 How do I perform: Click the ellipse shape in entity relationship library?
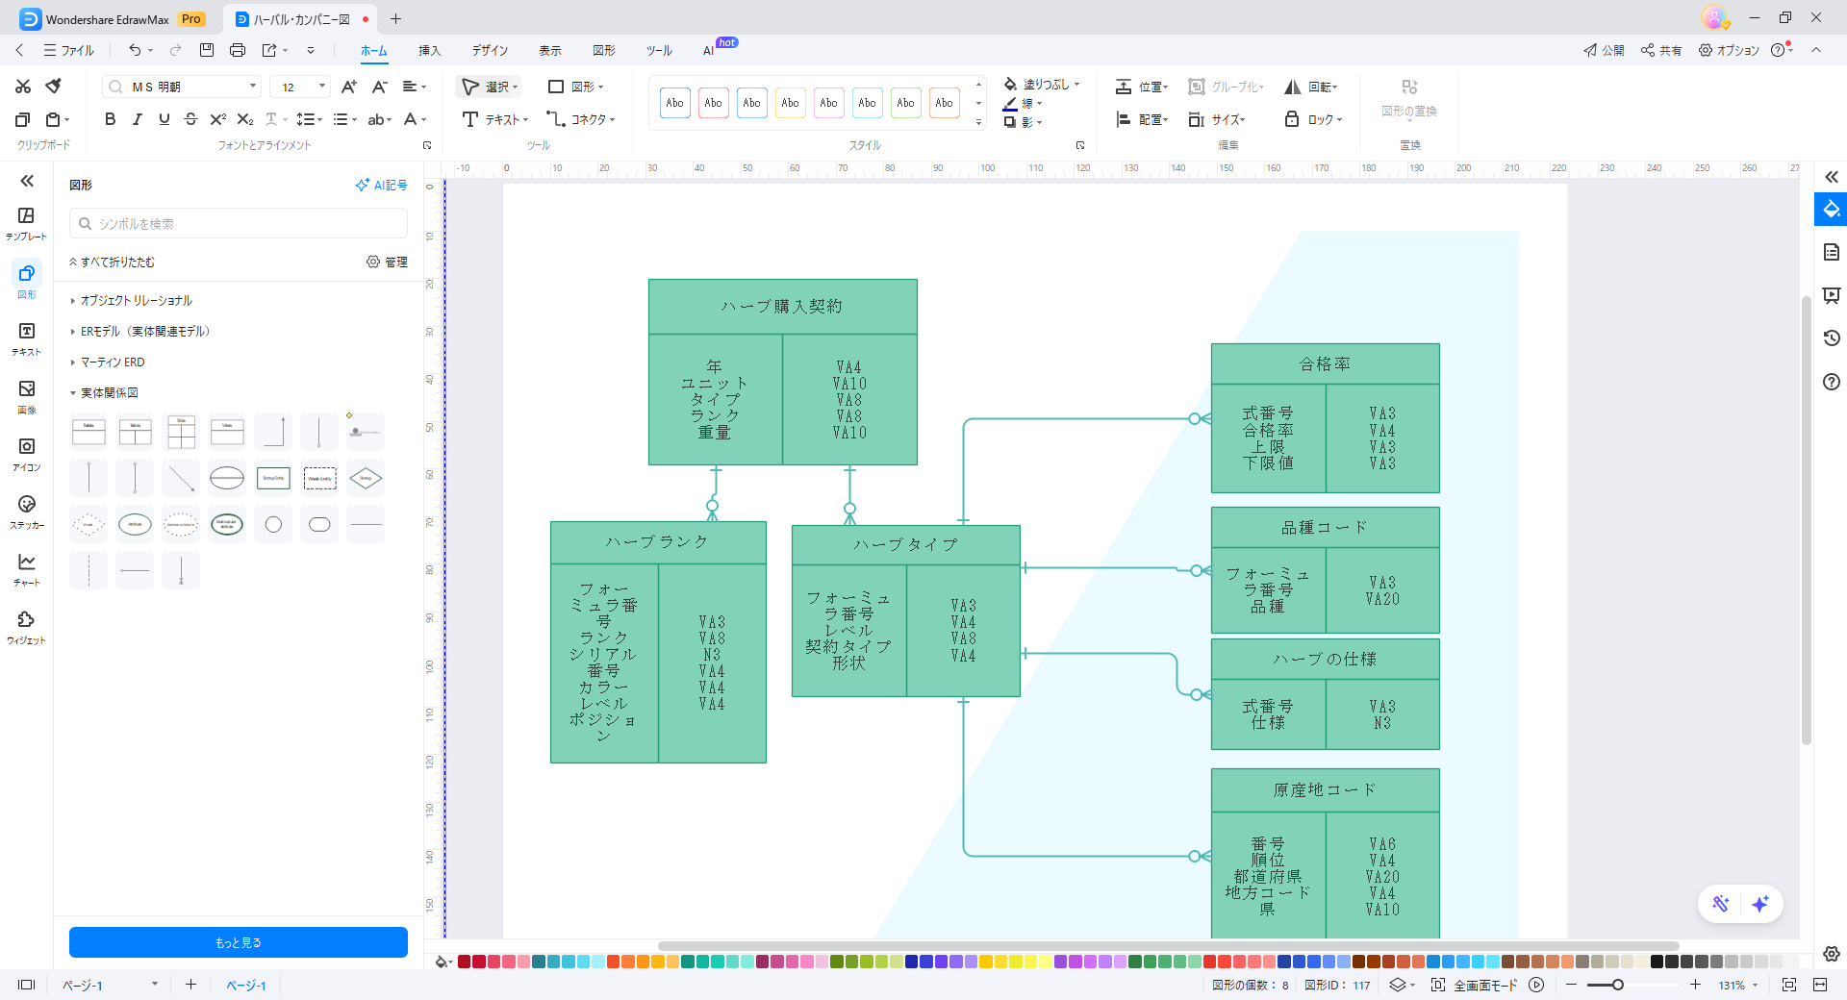227,478
